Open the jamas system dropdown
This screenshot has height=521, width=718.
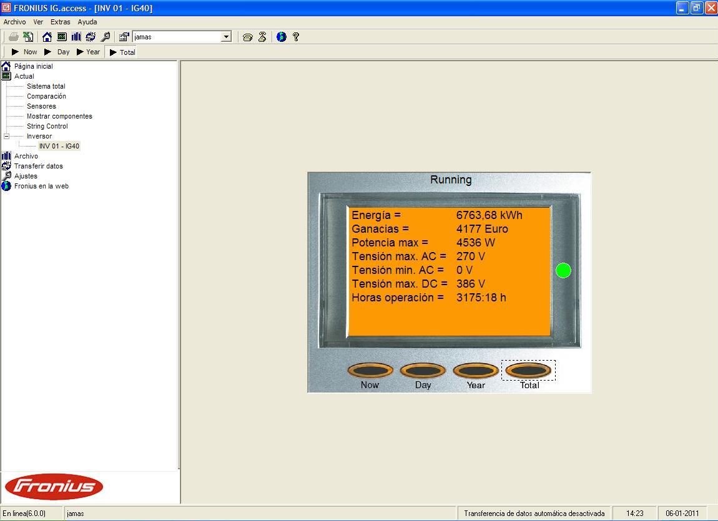(226, 37)
